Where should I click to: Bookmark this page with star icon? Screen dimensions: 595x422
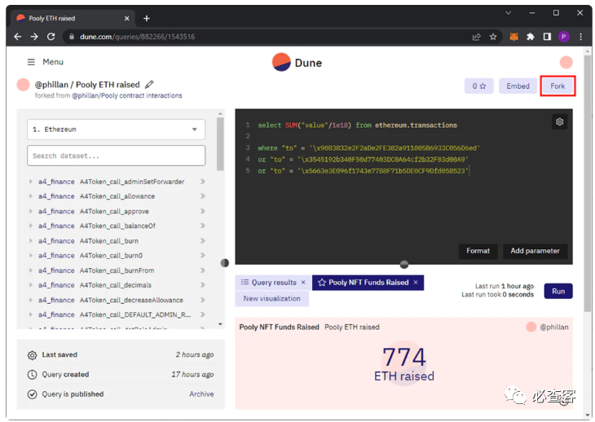click(493, 37)
